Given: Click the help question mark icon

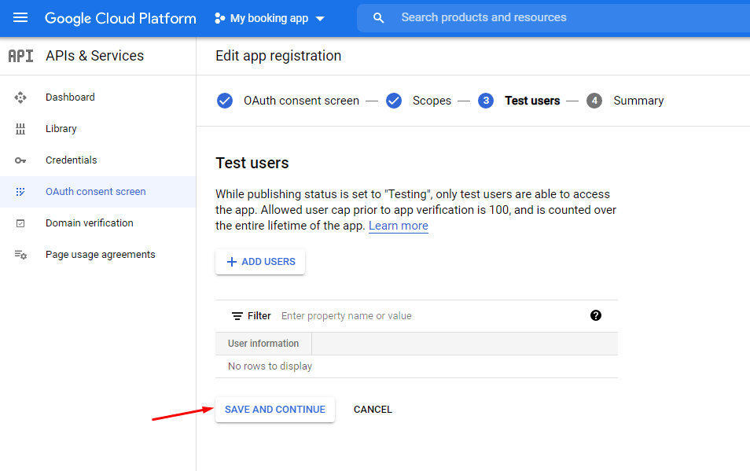Looking at the screenshot, I should click(596, 315).
